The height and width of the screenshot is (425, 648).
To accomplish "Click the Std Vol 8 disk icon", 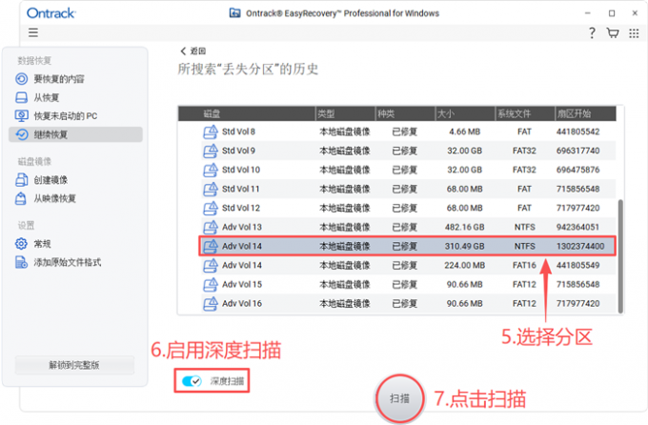I will click(211, 132).
